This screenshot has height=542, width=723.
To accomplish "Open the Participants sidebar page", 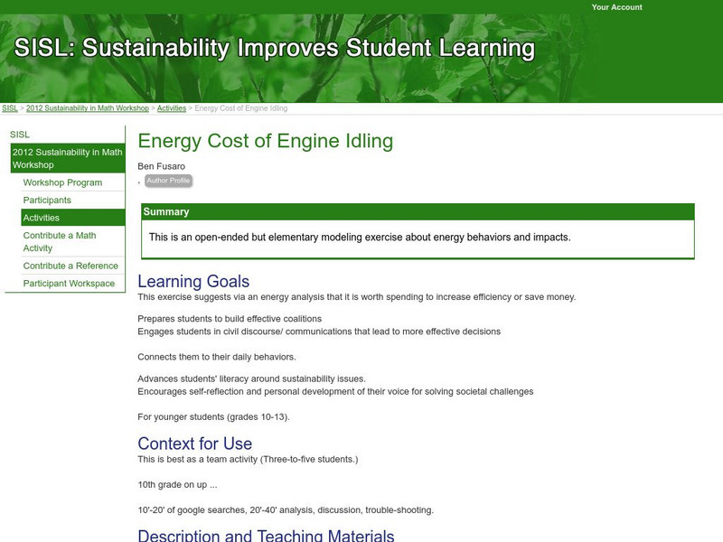I will tap(49, 200).
